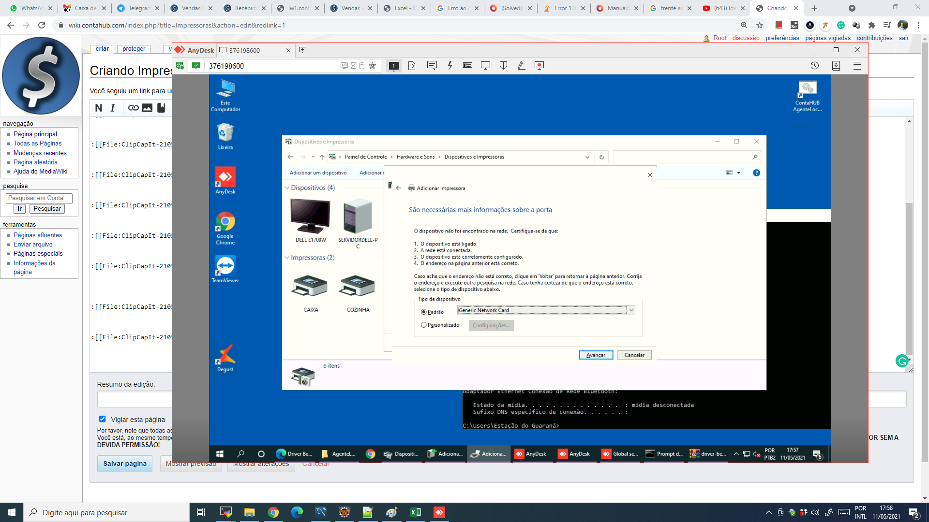Image resolution: width=929 pixels, height=522 pixels.
Task: Click Adicionar um dispositivo menu item
Action: coord(318,173)
